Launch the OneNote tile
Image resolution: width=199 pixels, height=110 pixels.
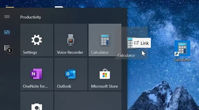[x=37, y=74]
